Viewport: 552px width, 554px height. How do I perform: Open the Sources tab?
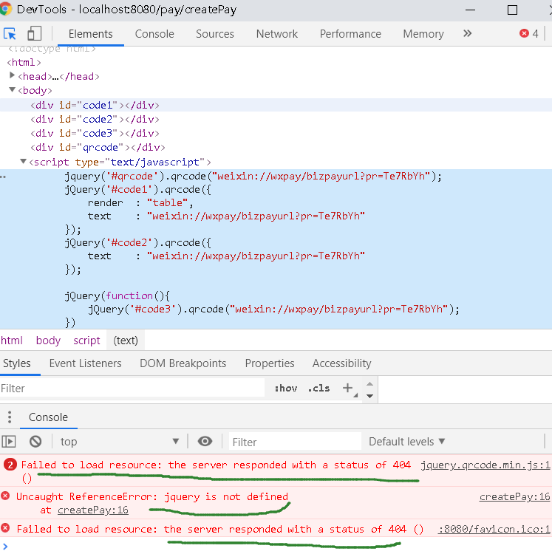pos(215,34)
